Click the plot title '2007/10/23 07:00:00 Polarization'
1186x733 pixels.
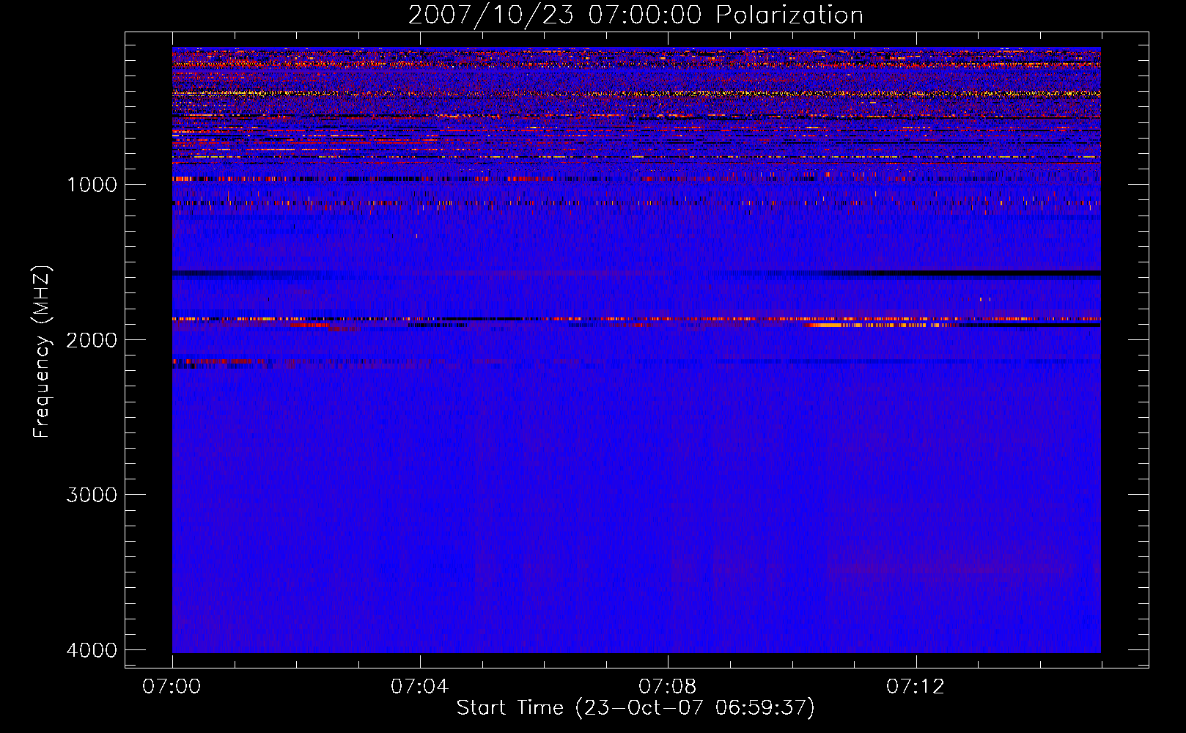click(636, 15)
